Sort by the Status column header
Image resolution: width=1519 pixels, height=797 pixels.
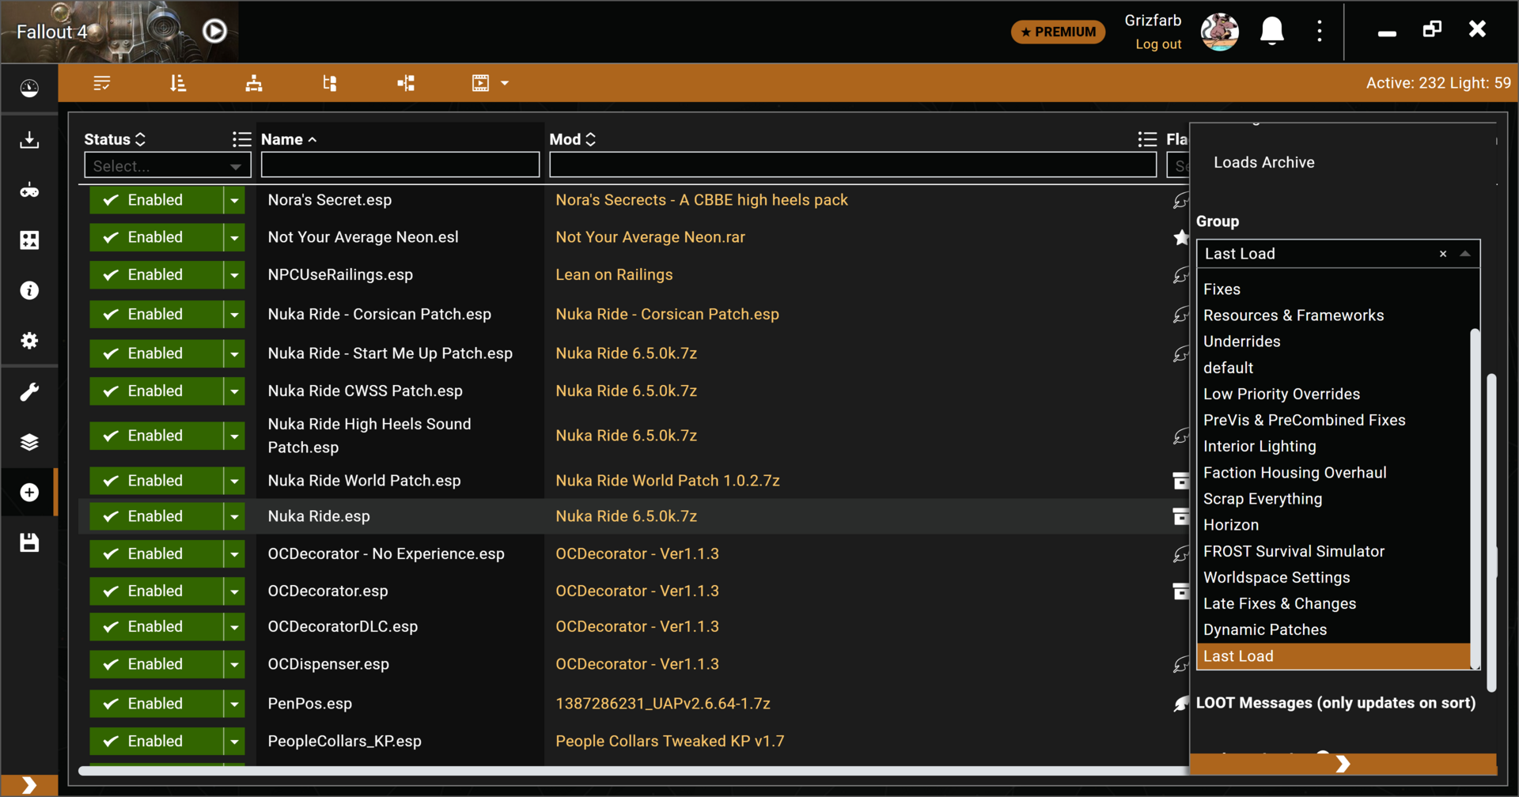point(115,139)
